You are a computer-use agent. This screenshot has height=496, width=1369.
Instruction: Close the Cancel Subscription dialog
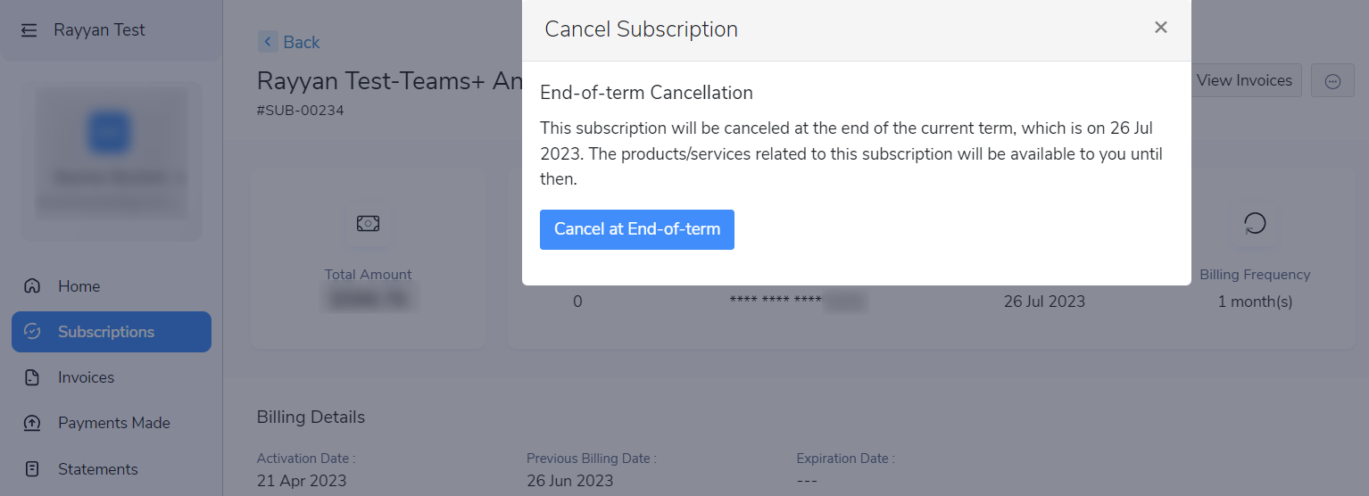tap(1160, 28)
